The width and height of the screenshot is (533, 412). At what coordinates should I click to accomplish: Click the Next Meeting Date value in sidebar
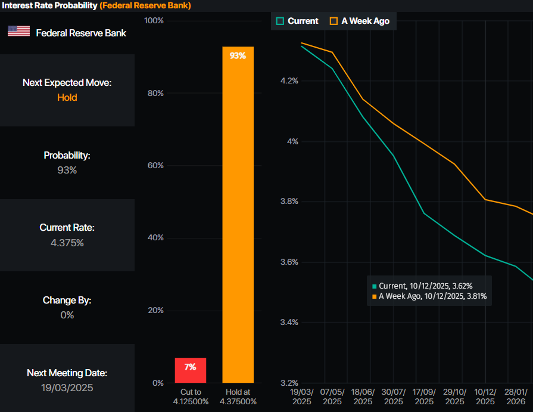[x=67, y=388]
